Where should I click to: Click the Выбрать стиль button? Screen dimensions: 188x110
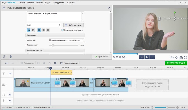(x=73, y=25)
